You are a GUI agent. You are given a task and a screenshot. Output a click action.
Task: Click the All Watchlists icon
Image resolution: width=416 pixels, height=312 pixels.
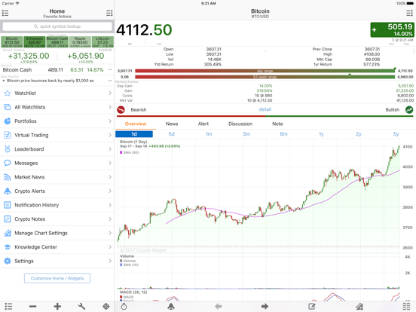click(x=8, y=107)
